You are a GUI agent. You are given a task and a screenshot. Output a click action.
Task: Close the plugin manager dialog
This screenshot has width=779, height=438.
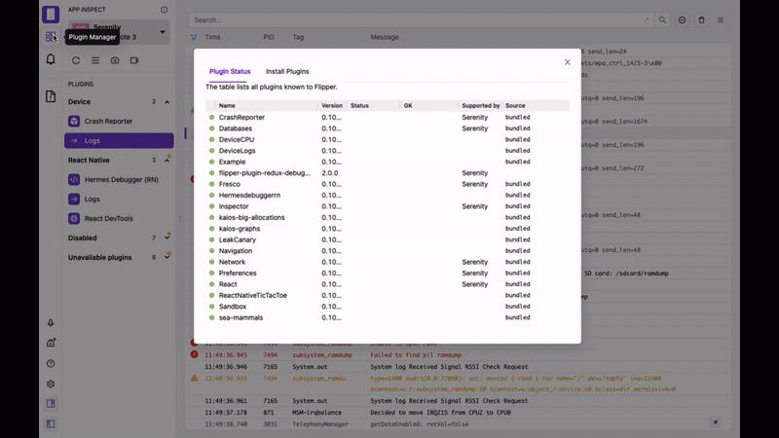568,62
